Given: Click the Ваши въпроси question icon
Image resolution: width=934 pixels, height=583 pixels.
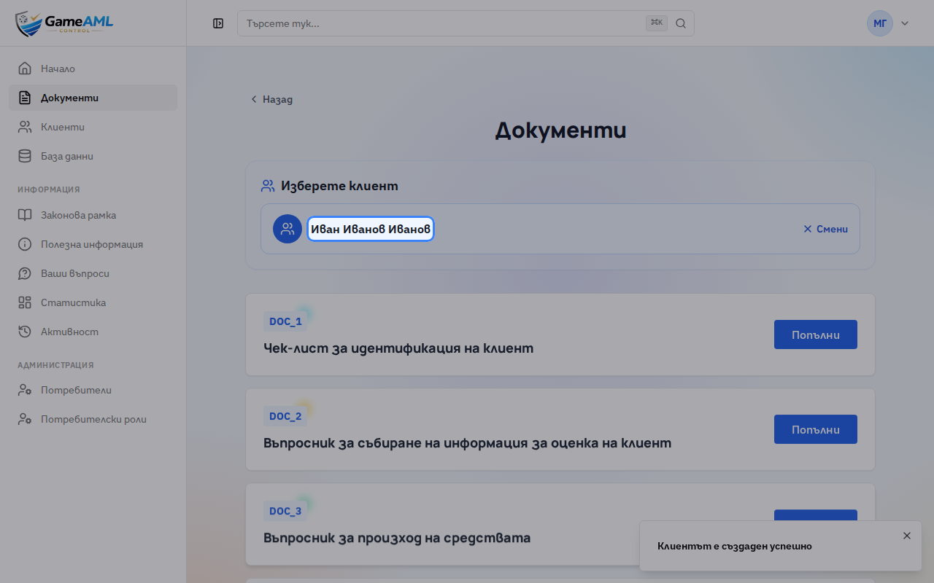Looking at the screenshot, I should point(25,273).
